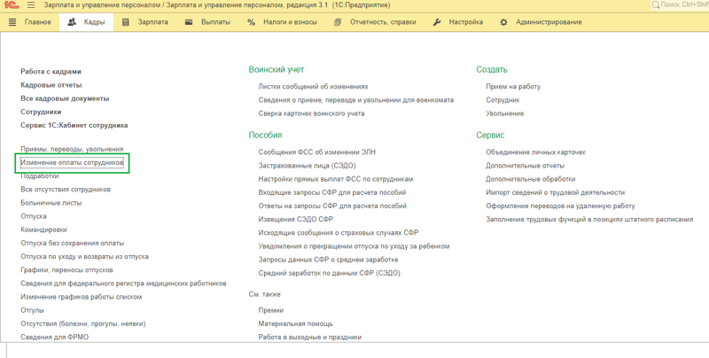Open Входящие запросы СФР для расчета пособий
Screen dimensions: 709x358
click(331, 192)
